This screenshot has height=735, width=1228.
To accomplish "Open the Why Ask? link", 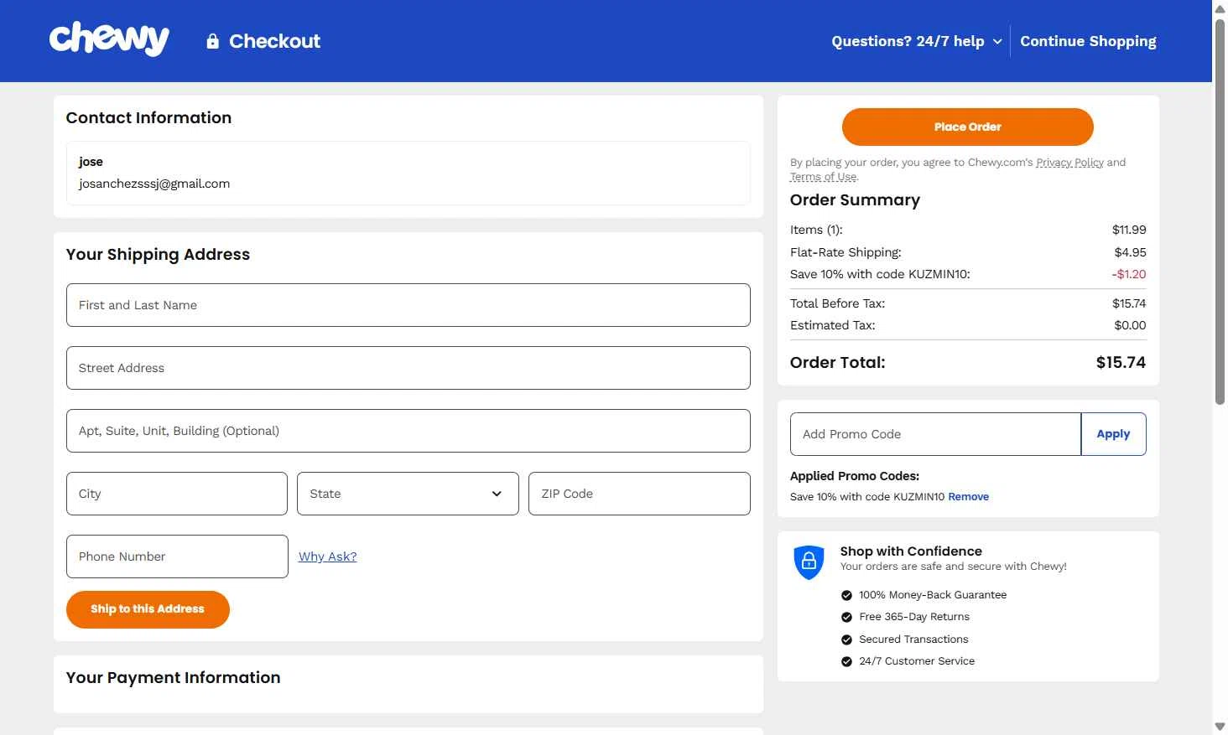I will click(327, 556).
